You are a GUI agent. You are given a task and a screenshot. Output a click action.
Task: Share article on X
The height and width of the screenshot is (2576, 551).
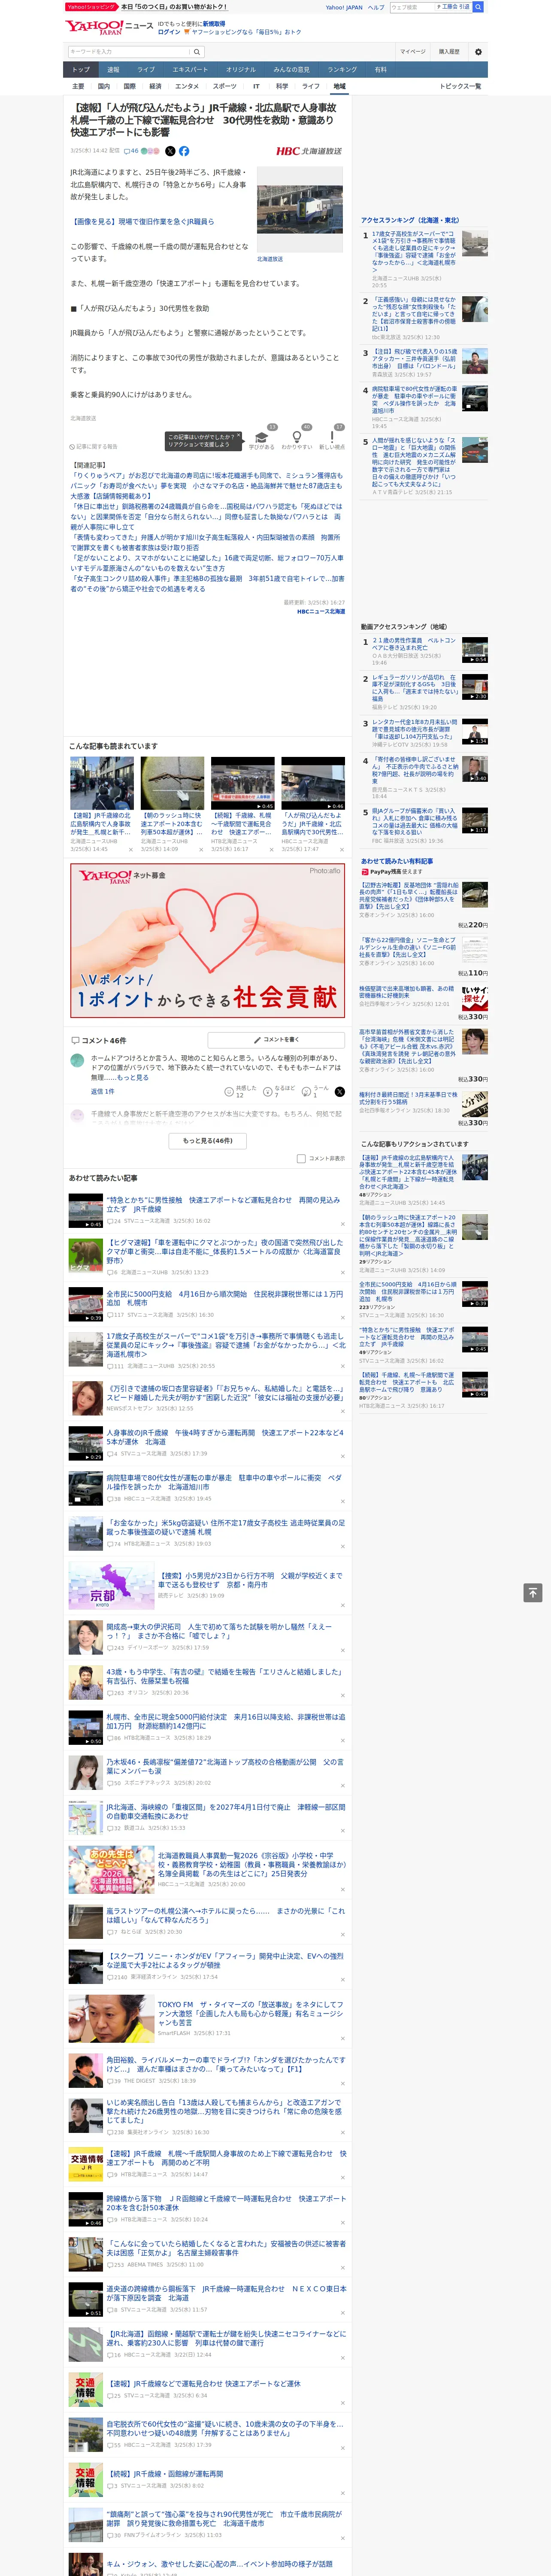[x=170, y=151]
